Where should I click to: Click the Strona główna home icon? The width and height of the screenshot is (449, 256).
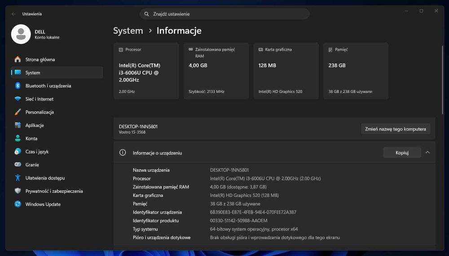pyautogui.click(x=18, y=59)
